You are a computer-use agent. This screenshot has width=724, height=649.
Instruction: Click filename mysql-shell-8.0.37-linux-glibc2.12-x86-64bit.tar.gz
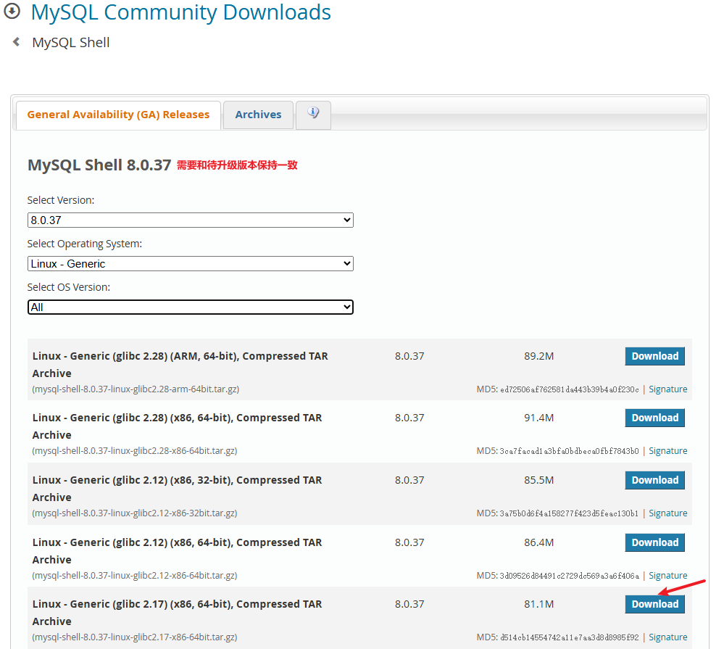(x=134, y=575)
